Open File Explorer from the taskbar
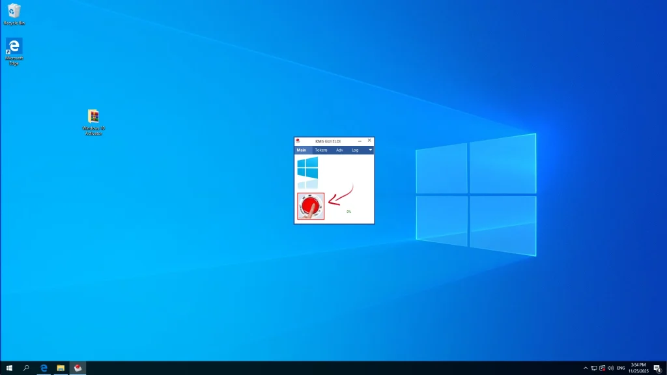Screen dimensions: 667x375 point(61,368)
